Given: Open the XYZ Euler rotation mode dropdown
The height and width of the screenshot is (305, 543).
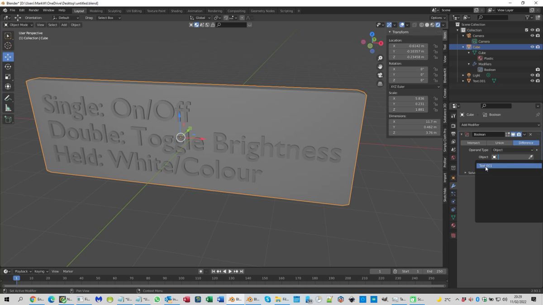Looking at the screenshot, I should point(414,87).
